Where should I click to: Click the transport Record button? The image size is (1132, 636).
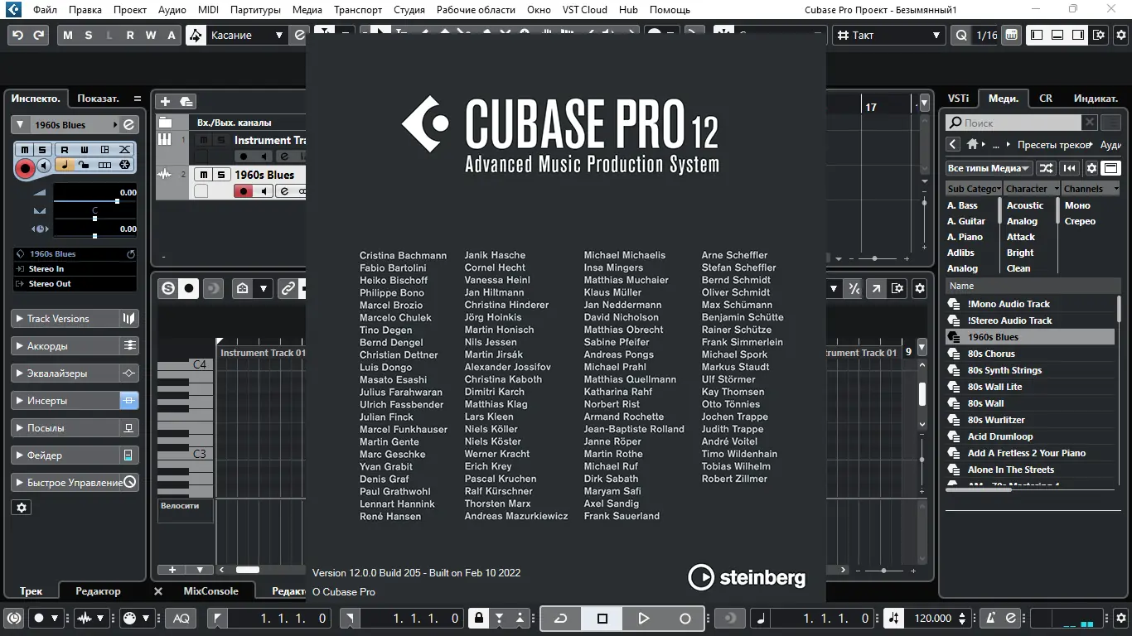tap(685, 618)
